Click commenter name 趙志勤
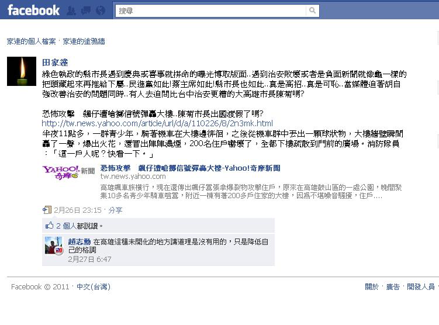The image size is (439, 325). (x=79, y=241)
